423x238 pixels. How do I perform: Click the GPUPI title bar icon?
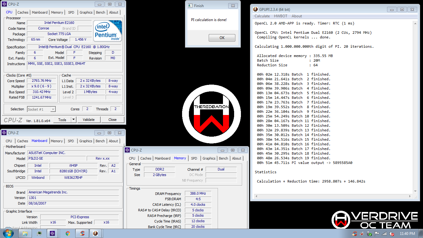(255, 10)
